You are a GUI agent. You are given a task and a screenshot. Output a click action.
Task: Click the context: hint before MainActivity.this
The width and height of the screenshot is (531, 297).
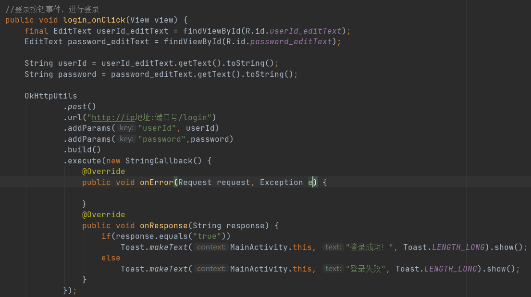click(x=210, y=247)
